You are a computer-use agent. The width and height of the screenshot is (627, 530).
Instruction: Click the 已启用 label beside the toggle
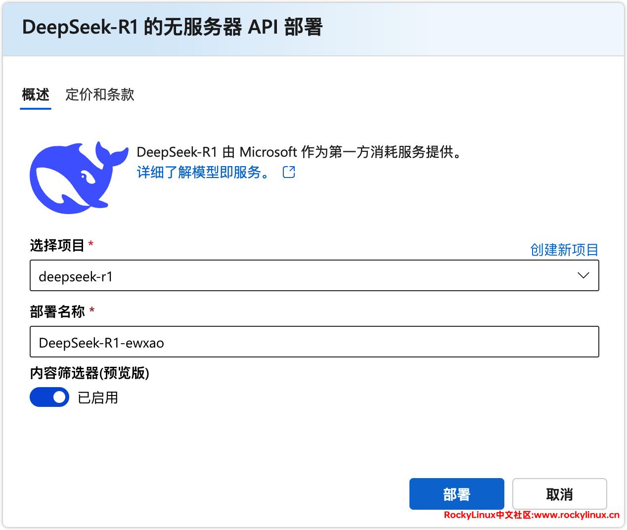pyautogui.click(x=98, y=397)
